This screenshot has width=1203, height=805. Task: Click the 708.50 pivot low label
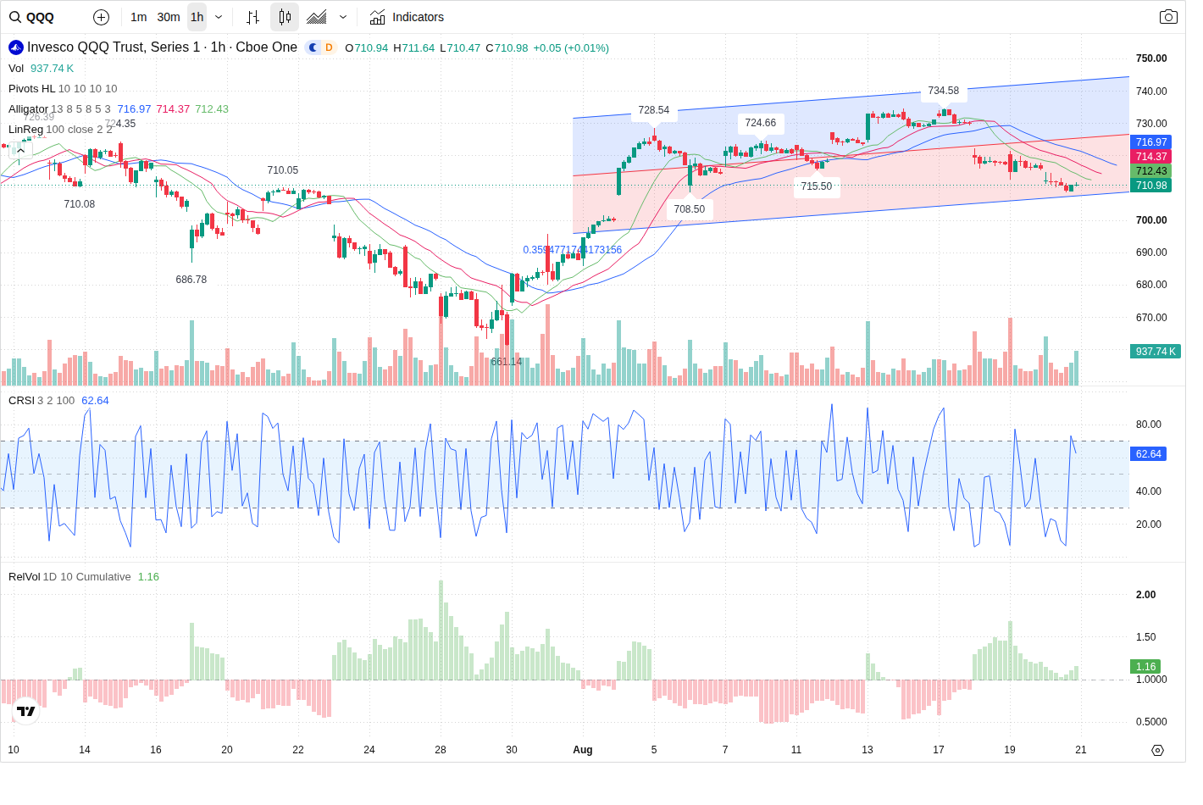690,209
